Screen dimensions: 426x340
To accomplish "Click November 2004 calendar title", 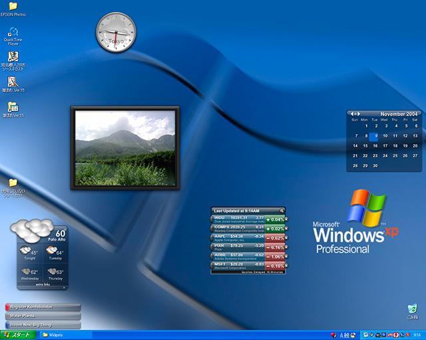I will (399, 114).
